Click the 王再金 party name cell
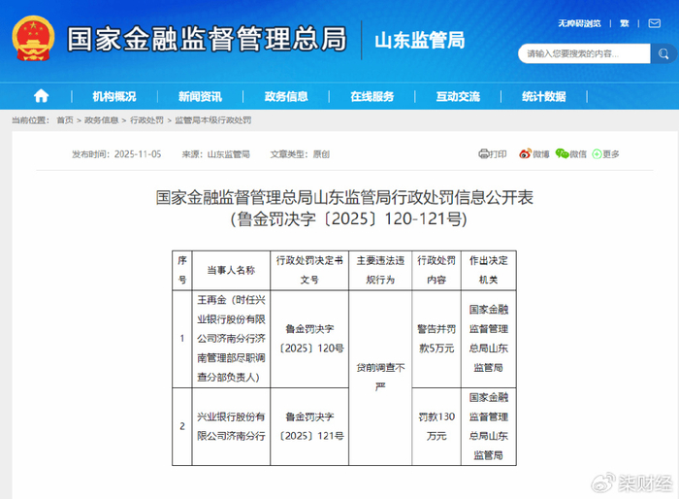The image size is (679, 499). pyautogui.click(x=231, y=339)
